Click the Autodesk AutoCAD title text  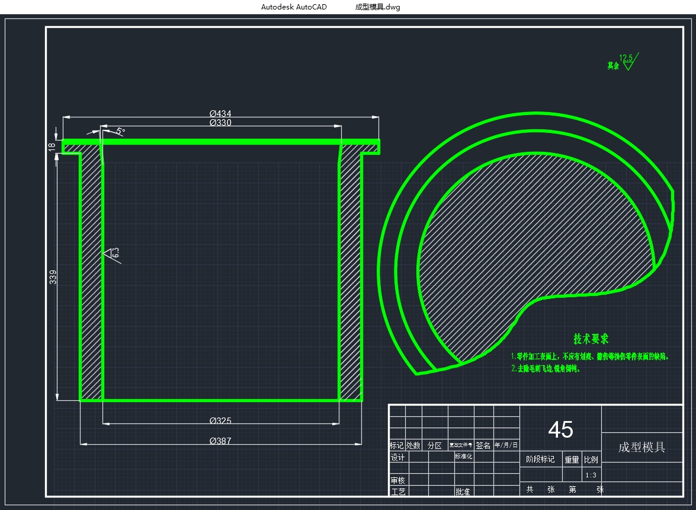294,7
